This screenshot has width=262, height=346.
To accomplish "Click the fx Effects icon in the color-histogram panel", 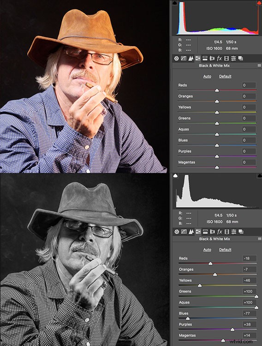I will point(219,58).
